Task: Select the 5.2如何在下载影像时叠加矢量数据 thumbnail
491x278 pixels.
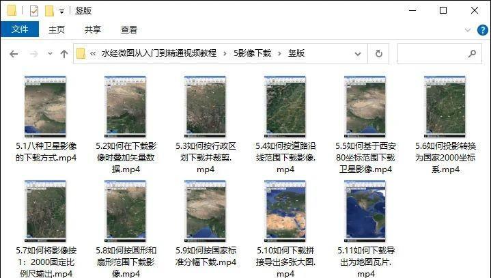Action: point(125,107)
